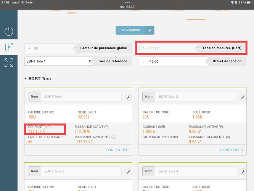This screenshot has height=191, width=254.
Task: Click the -132.79 VA puissance apparente value
Action: [x=84, y=142]
